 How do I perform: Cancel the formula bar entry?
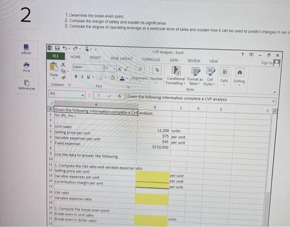(x=99, y=95)
